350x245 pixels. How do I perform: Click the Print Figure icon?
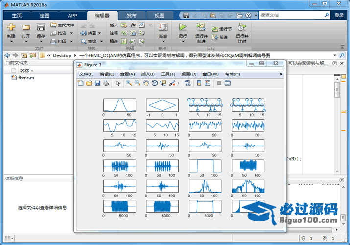tap(106, 83)
